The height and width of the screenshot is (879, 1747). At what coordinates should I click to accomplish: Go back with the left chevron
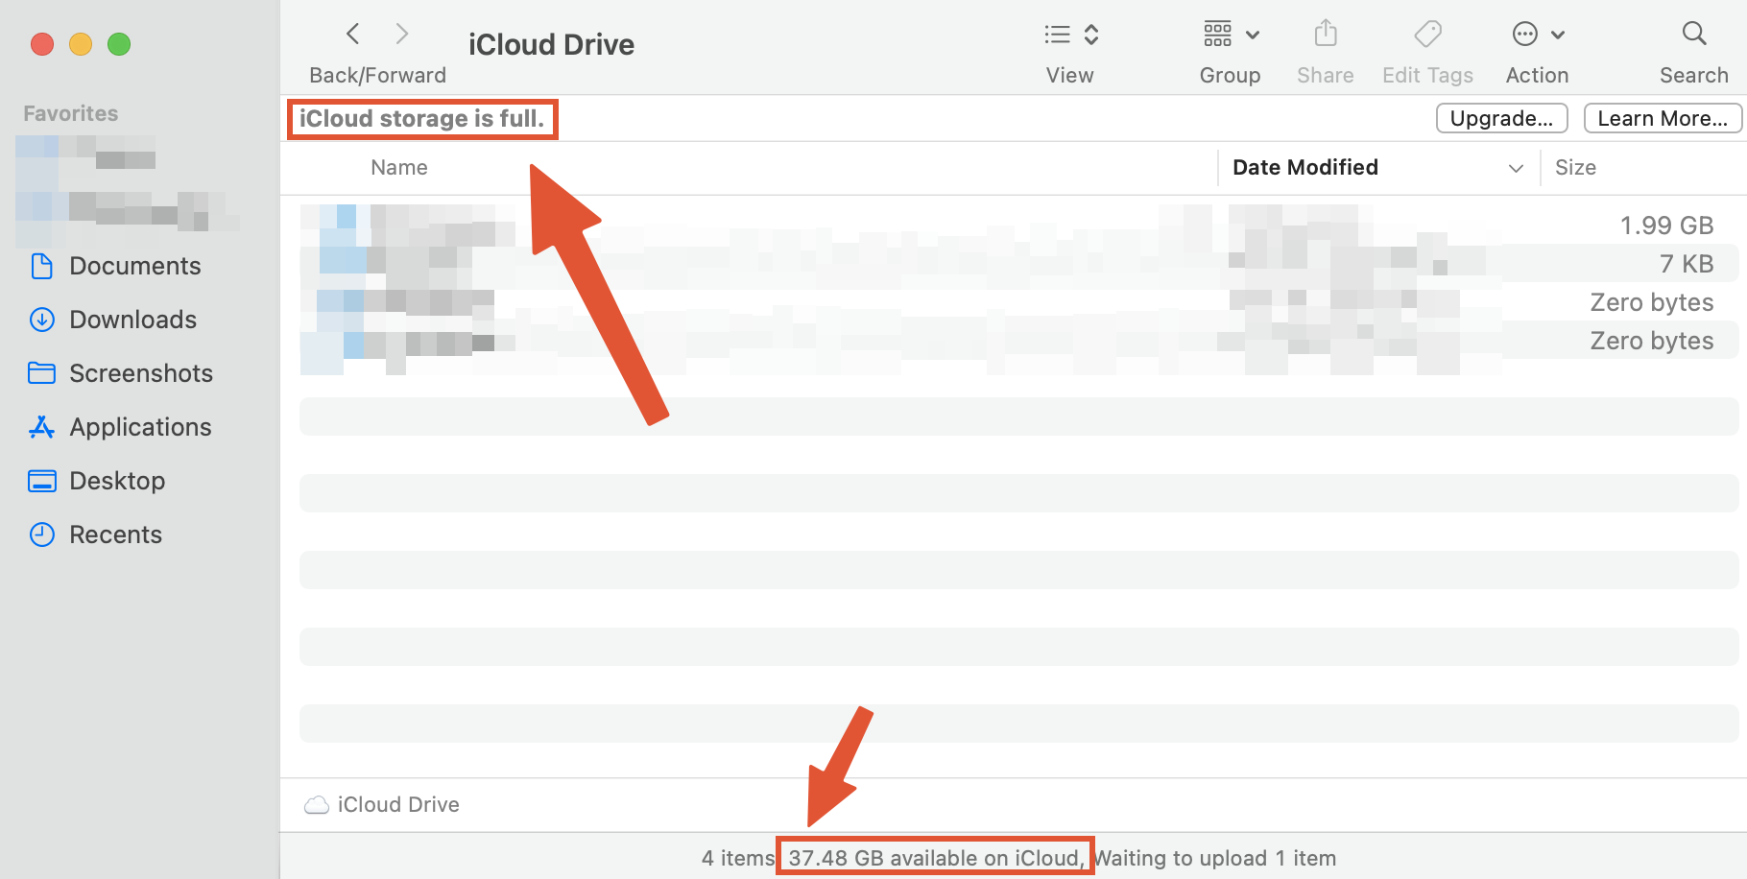353,35
